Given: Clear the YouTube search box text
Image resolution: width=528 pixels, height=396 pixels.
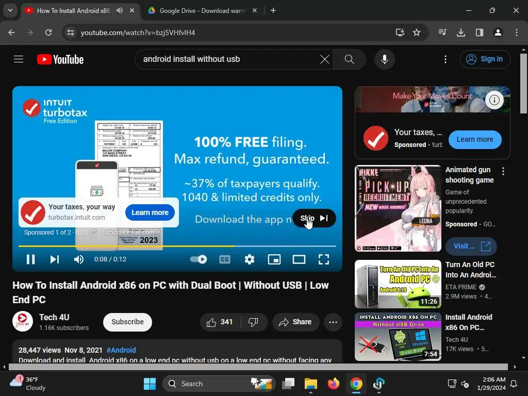Looking at the screenshot, I should (x=325, y=59).
